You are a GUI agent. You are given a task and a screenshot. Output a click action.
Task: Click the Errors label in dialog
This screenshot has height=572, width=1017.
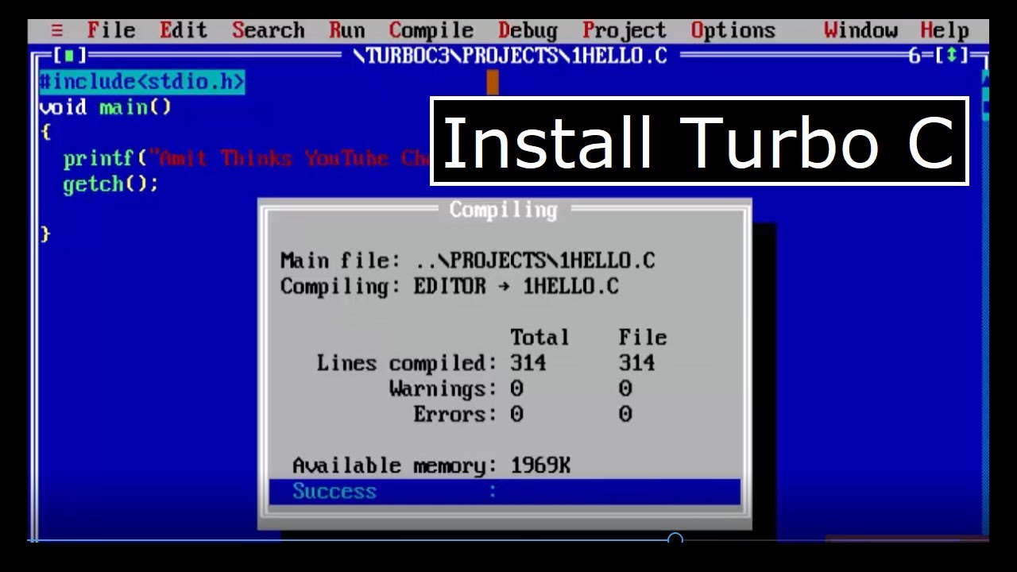pos(454,414)
